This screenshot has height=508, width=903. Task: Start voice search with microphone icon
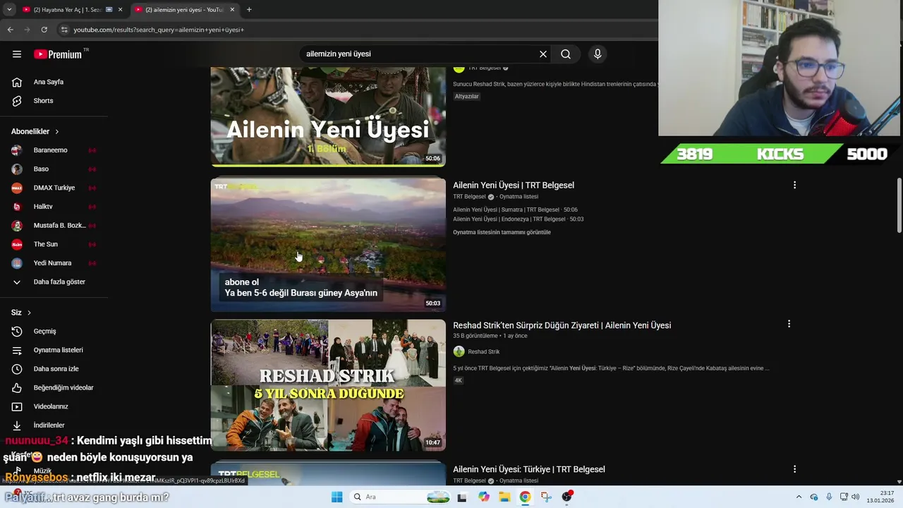(598, 54)
